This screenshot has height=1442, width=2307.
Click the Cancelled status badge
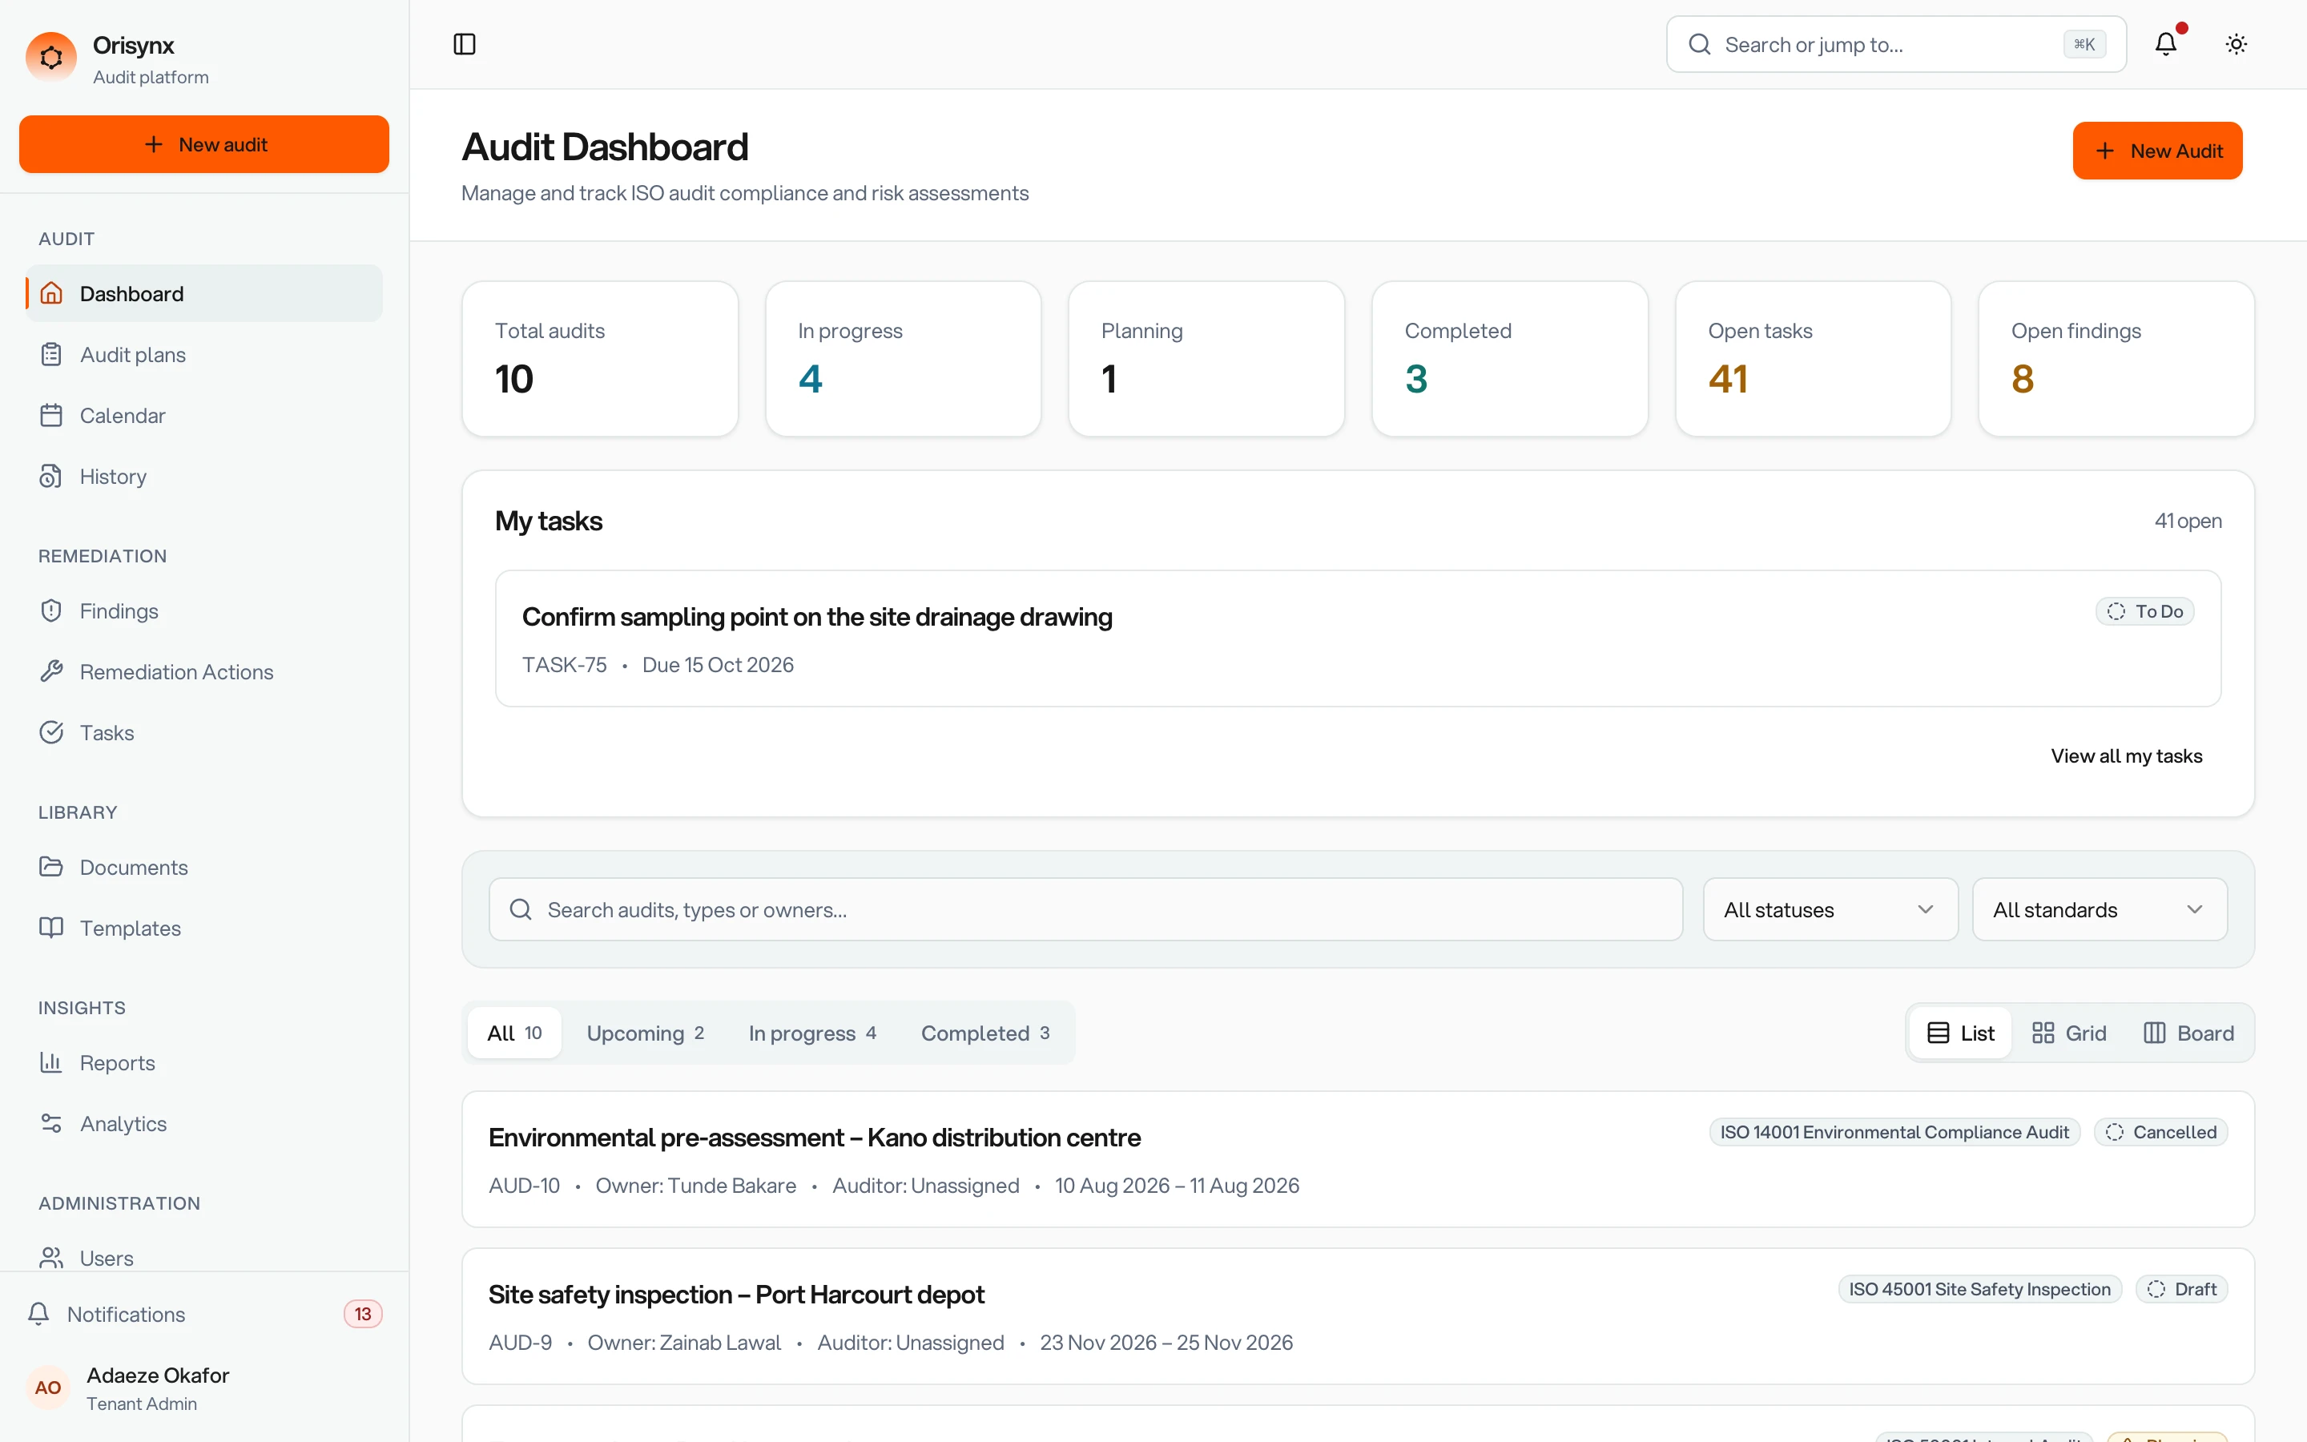tap(2160, 1132)
